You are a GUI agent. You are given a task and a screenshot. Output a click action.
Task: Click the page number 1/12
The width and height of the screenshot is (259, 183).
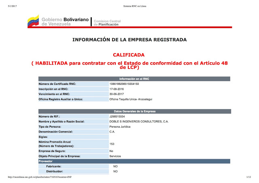[248, 177]
